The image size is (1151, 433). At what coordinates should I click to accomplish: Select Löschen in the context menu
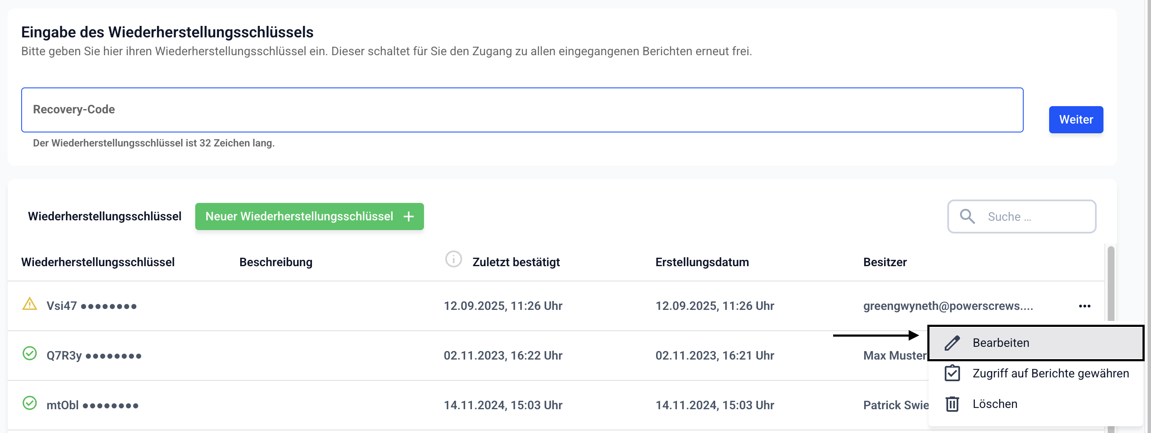click(x=995, y=404)
